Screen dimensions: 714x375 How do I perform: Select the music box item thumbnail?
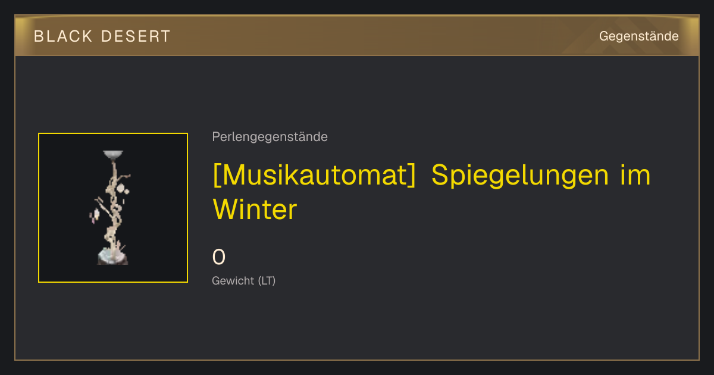[113, 208]
